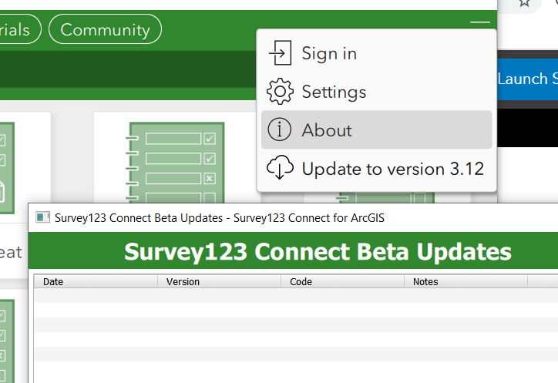Click the sign-in arrow icon
Viewport: 558px width, 383px height.
point(279,53)
